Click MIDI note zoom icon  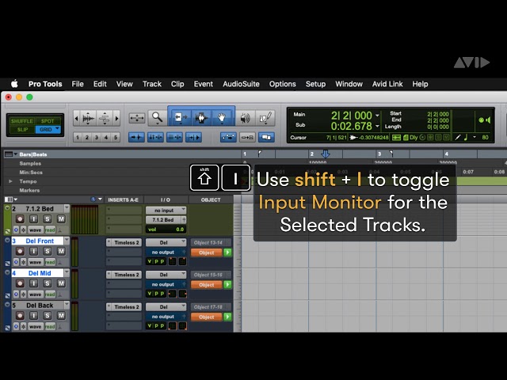pyautogui.click(x=104, y=118)
